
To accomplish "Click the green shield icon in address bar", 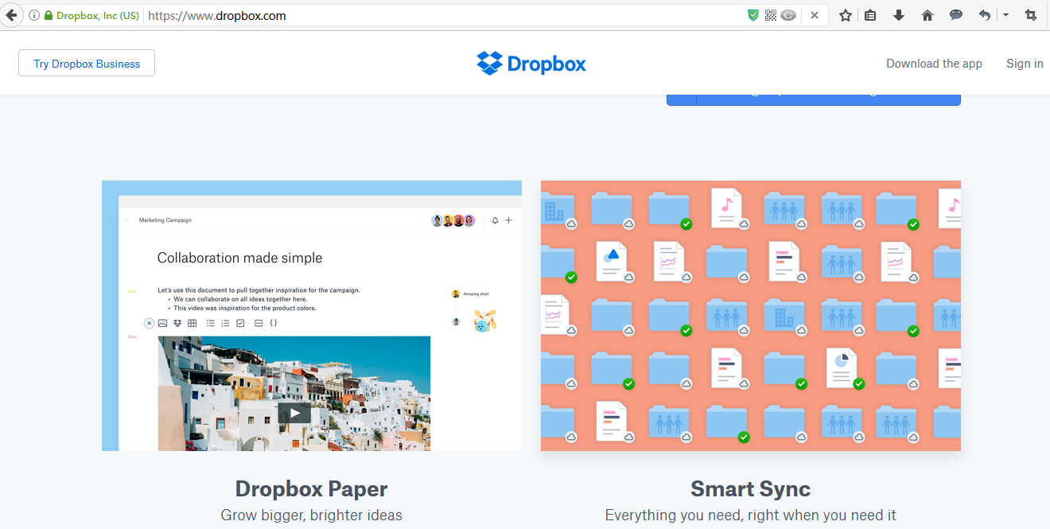I will click(x=753, y=15).
